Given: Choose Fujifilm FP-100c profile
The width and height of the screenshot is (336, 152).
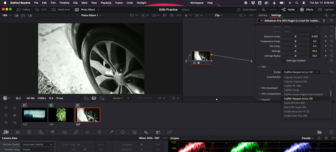Looking at the screenshot, I should (x=306, y=86).
